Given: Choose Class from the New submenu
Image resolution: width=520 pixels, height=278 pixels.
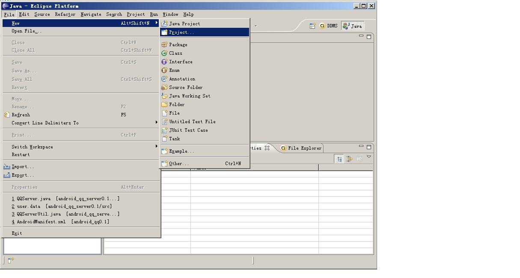Looking at the screenshot, I should tap(205, 53).
